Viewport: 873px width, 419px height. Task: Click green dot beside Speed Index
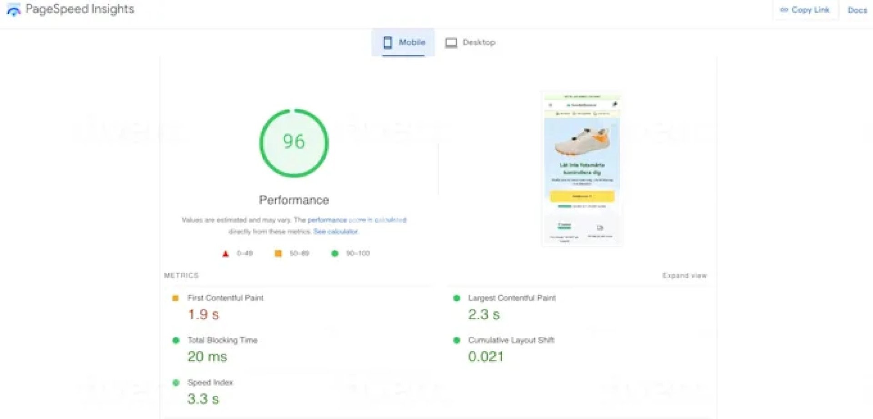pyautogui.click(x=176, y=383)
